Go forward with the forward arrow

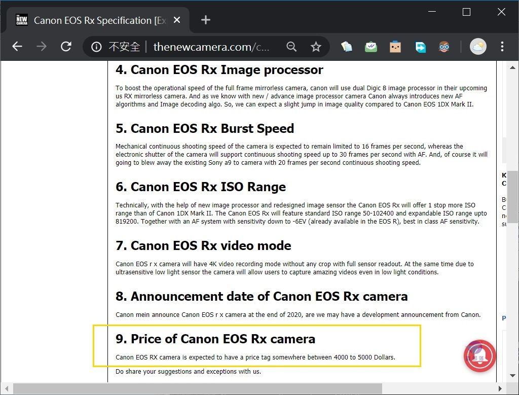click(x=42, y=46)
